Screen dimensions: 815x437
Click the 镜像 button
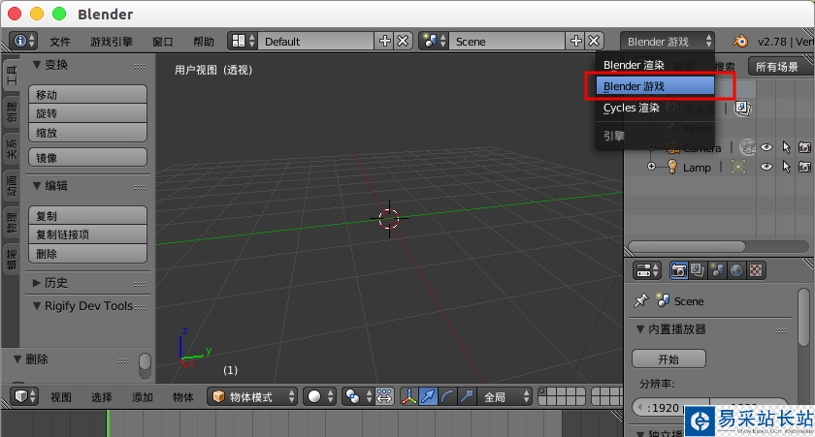pos(88,157)
